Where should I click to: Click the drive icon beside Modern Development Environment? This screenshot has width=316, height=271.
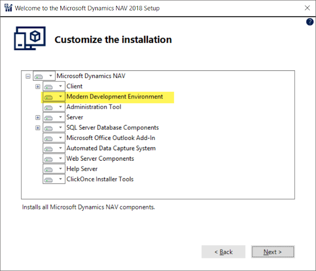coord(48,97)
